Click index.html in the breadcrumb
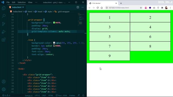The height and width of the screenshot is (97, 173). tap(18, 12)
